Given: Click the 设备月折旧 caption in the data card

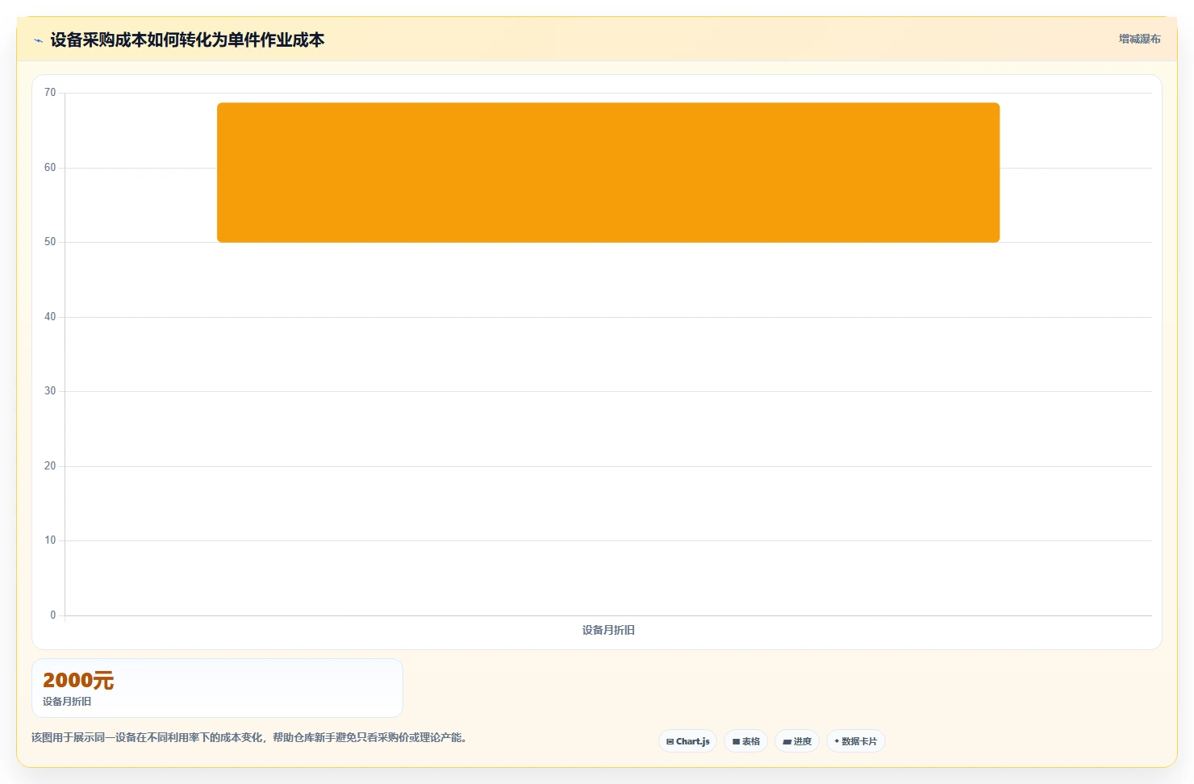Looking at the screenshot, I should [67, 702].
